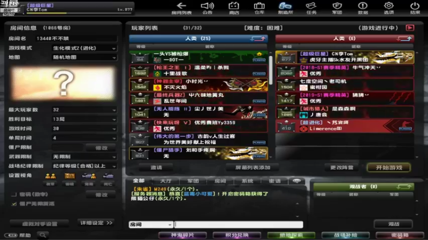Click rank badge of player 十里战歌

click(x=140, y=71)
